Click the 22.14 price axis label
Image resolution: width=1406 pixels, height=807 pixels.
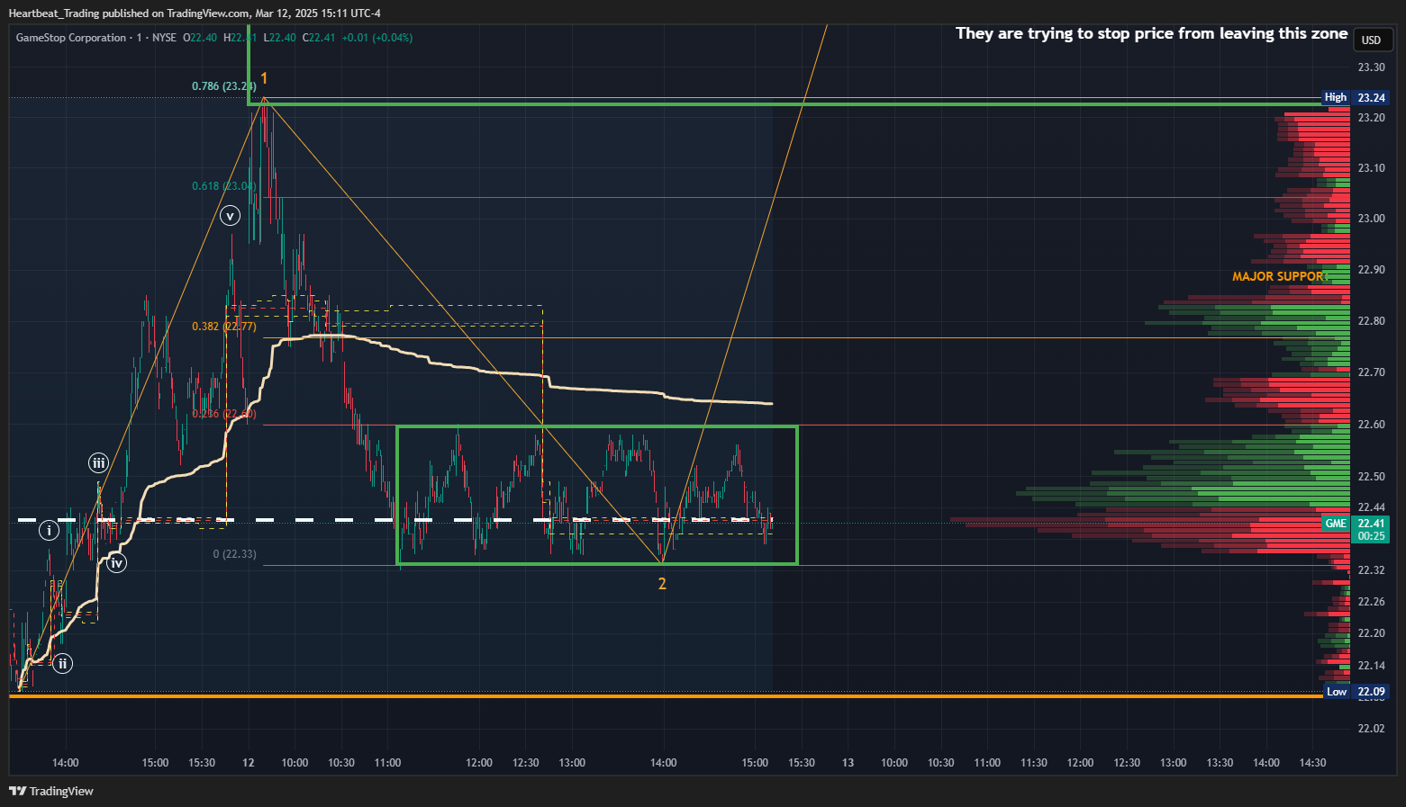(1371, 666)
